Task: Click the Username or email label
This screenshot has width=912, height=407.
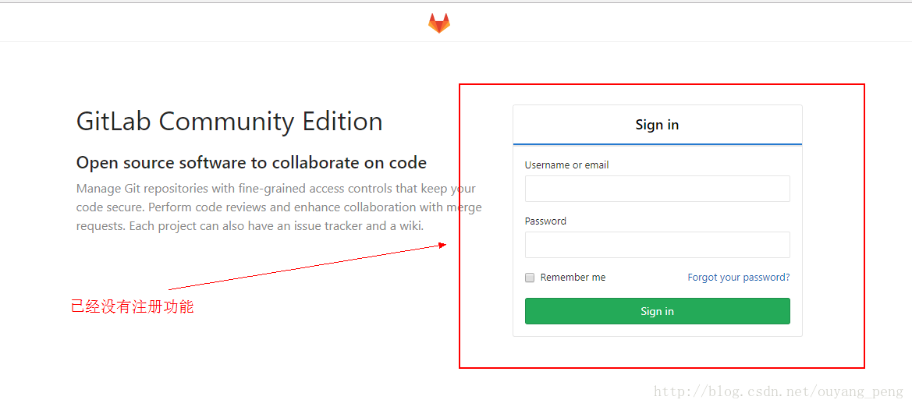Action: (566, 165)
